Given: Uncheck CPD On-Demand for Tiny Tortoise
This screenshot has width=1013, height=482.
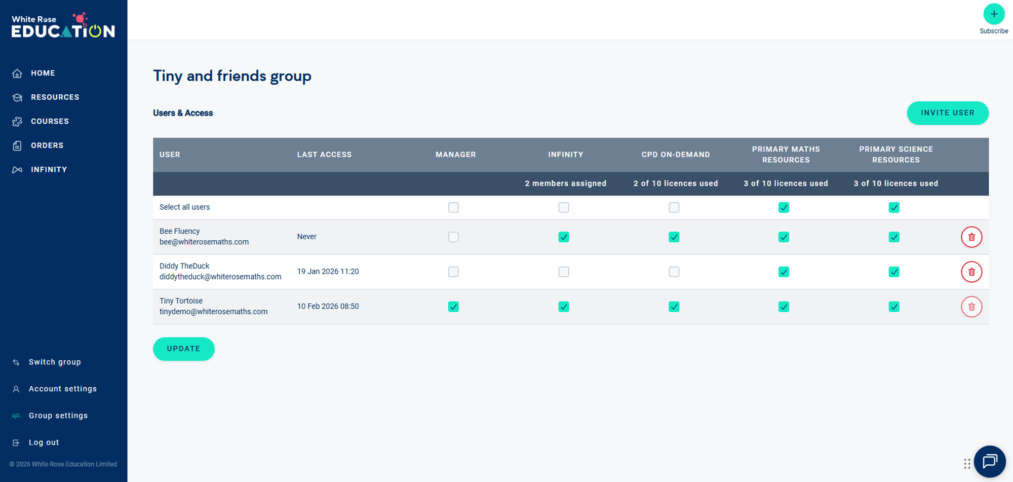Looking at the screenshot, I should pyautogui.click(x=674, y=307).
